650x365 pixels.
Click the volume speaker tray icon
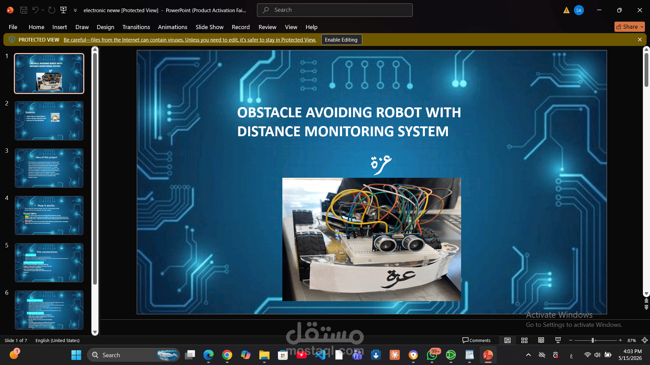(597, 355)
